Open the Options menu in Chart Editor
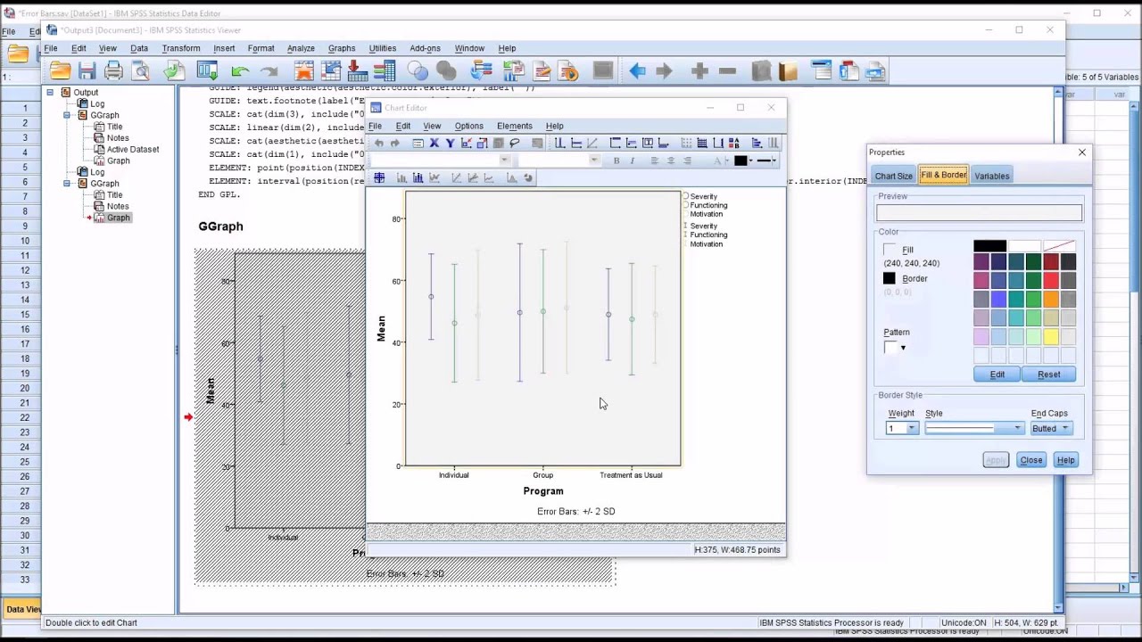 click(x=468, y=127)
